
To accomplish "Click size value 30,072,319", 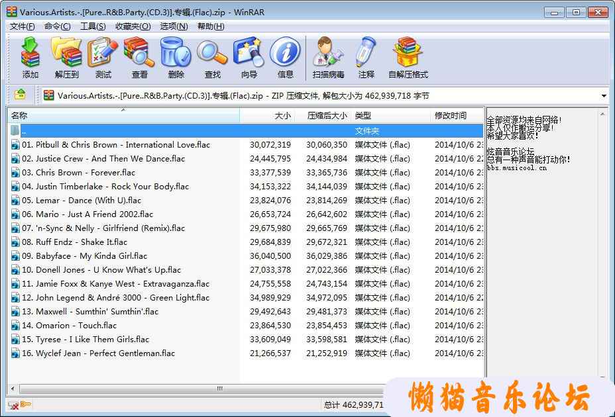I will pos(270,144).
